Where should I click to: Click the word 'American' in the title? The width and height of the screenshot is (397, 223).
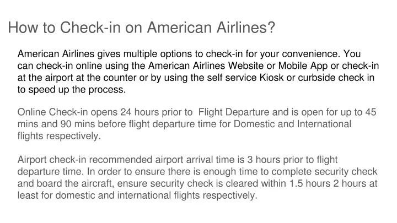(179, 28)
